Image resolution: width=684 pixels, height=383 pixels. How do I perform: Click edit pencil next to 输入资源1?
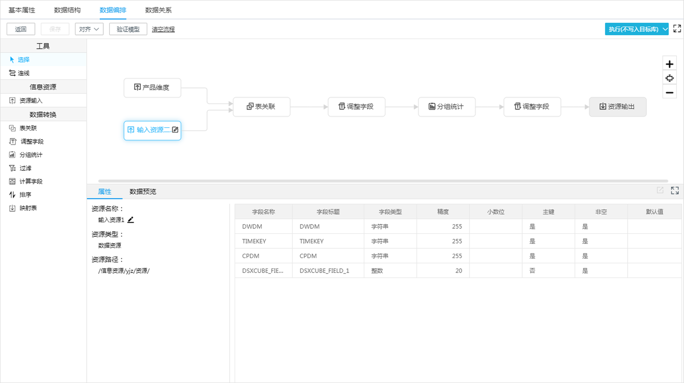coord(131,220)
